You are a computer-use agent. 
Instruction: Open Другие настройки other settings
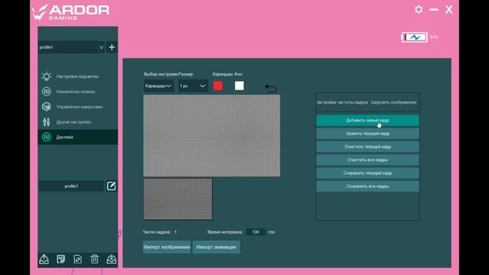pyautogui.click(x=78, y=122)
